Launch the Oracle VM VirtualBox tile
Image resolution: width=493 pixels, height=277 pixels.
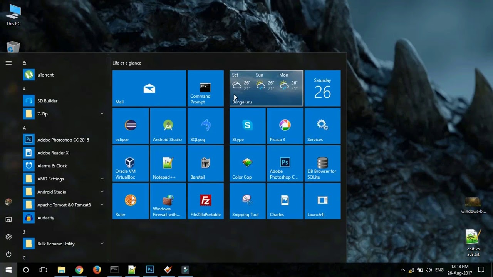[131, 163]
